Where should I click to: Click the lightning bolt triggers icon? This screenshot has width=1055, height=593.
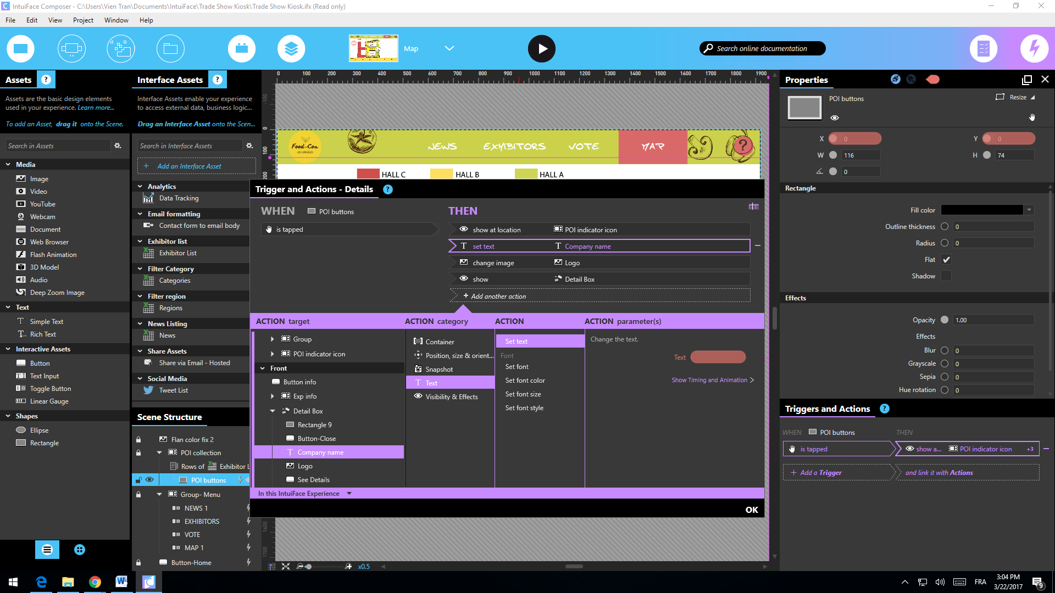click(1034, 49)
